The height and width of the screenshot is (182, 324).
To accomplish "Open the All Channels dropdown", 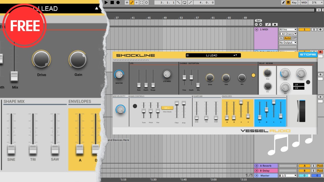I will coord(288,34).
